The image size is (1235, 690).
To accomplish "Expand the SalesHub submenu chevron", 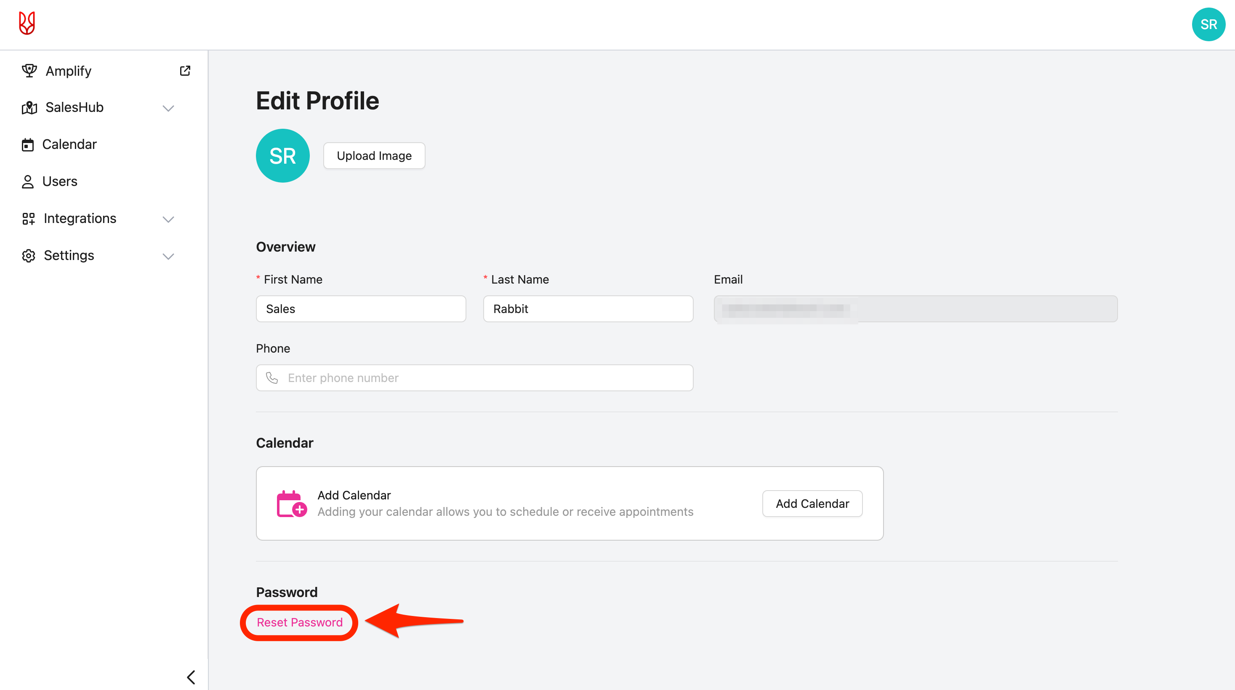I will pyautogui.click(x=168, y=108).
